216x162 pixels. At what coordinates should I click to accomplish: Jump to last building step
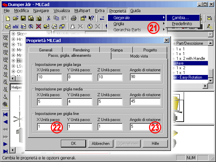click(5, 151)
